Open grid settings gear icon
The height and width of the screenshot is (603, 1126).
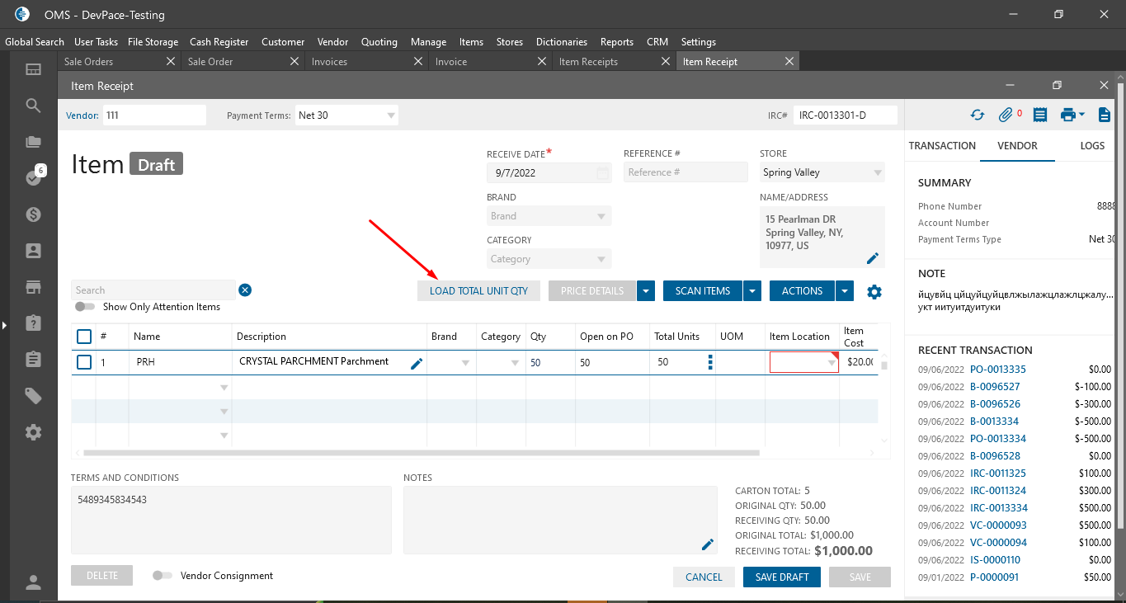874,291
